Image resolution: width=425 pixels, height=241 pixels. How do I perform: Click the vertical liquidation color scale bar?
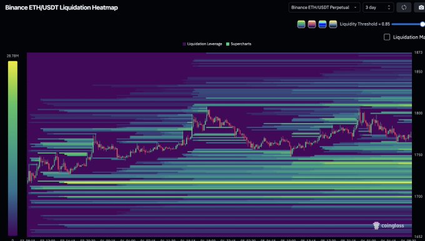pyautogui.click(x=12, y=148)
